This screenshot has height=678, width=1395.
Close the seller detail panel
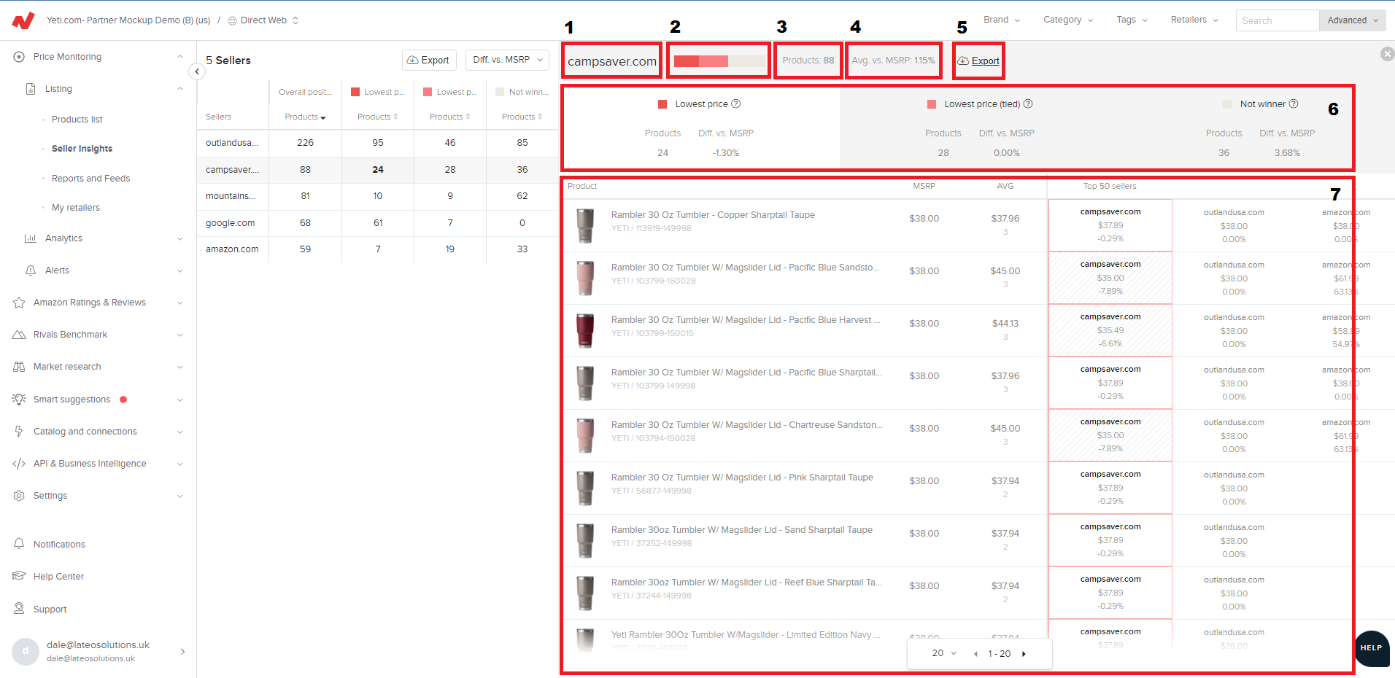[1387, 54]
